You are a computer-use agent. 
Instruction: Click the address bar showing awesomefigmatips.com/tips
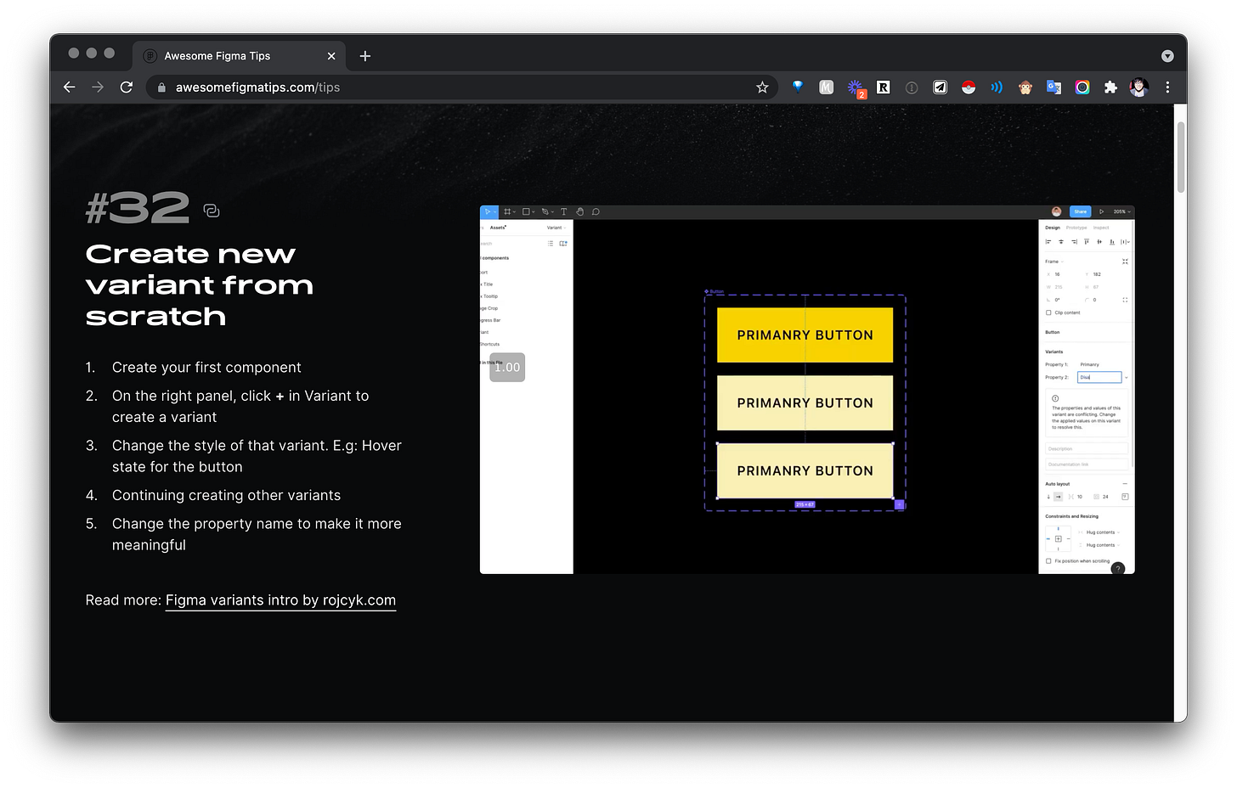[463, 87]
